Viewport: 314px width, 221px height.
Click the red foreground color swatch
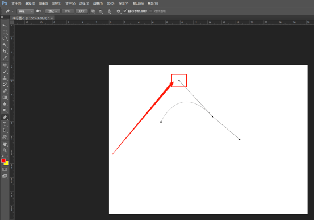click(x=3, y=161)
